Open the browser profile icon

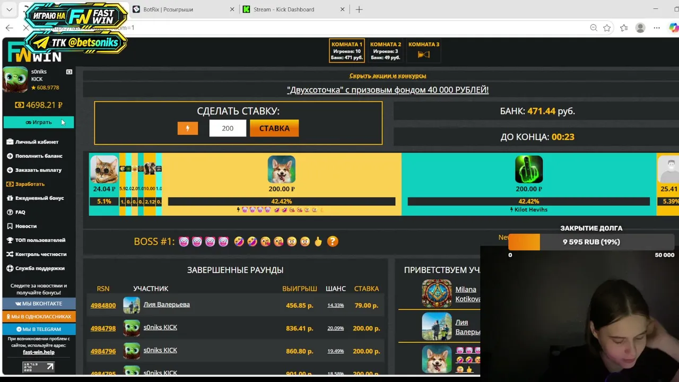click(x=640, y=28)
